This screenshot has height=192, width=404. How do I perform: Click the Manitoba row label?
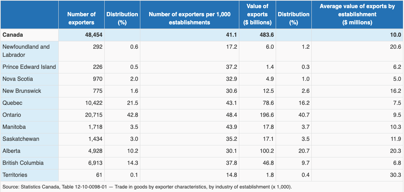point(14,127)
